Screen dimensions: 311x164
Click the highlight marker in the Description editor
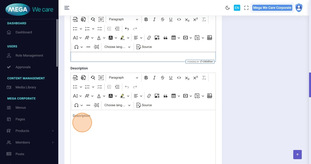coord(122,96)
